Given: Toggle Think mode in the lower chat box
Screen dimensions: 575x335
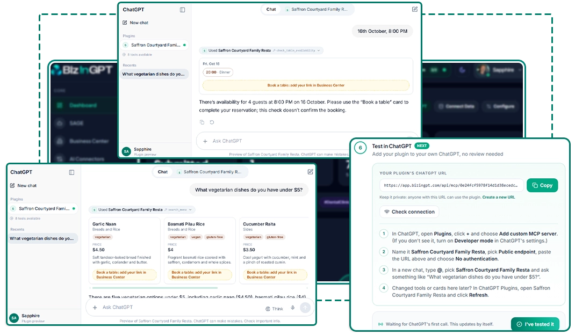Looking at the screenshot, I should click(x=274, y=309).
